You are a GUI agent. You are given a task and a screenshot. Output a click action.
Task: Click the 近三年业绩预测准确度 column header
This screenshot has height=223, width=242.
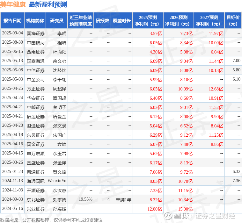point(81,21)
